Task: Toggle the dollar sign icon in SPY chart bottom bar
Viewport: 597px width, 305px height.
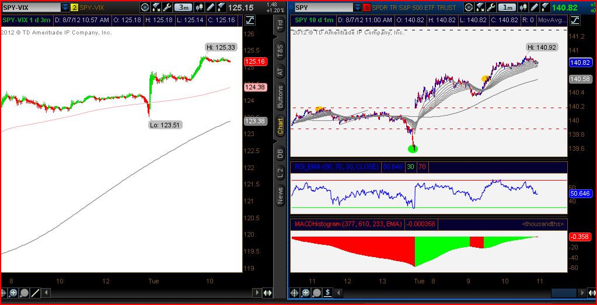Action: tap(327, 293)
